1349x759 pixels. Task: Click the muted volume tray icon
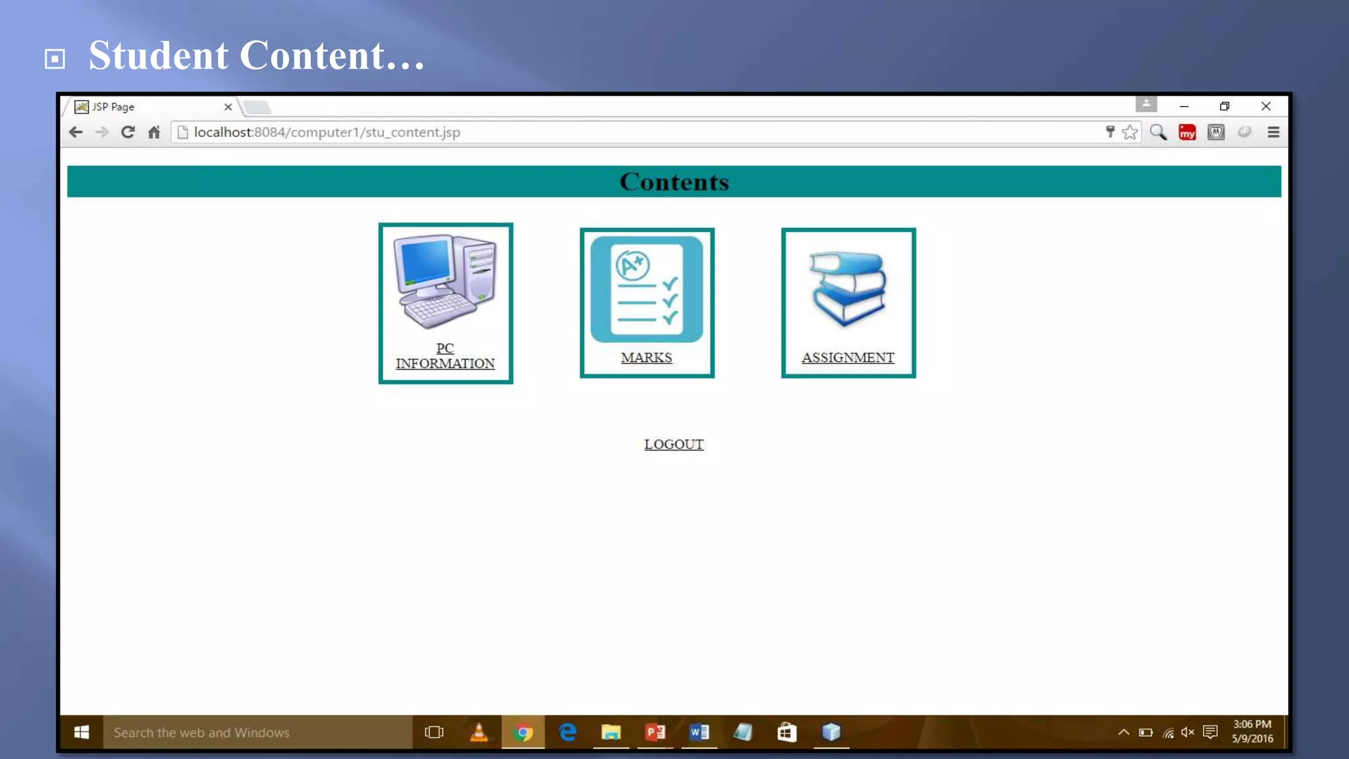coord(1188,733)
